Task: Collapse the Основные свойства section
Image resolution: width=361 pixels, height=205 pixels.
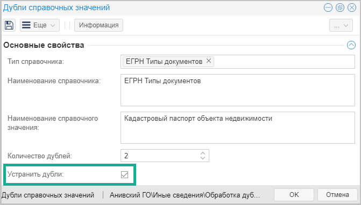Action: [x=351, y=45]
